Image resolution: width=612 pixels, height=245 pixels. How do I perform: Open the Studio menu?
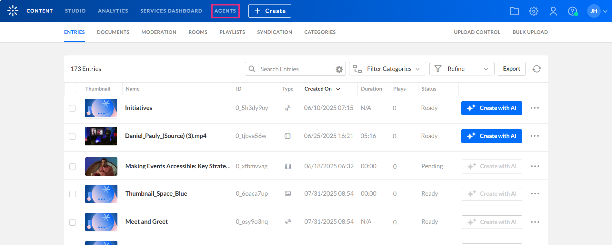(75, 11)
